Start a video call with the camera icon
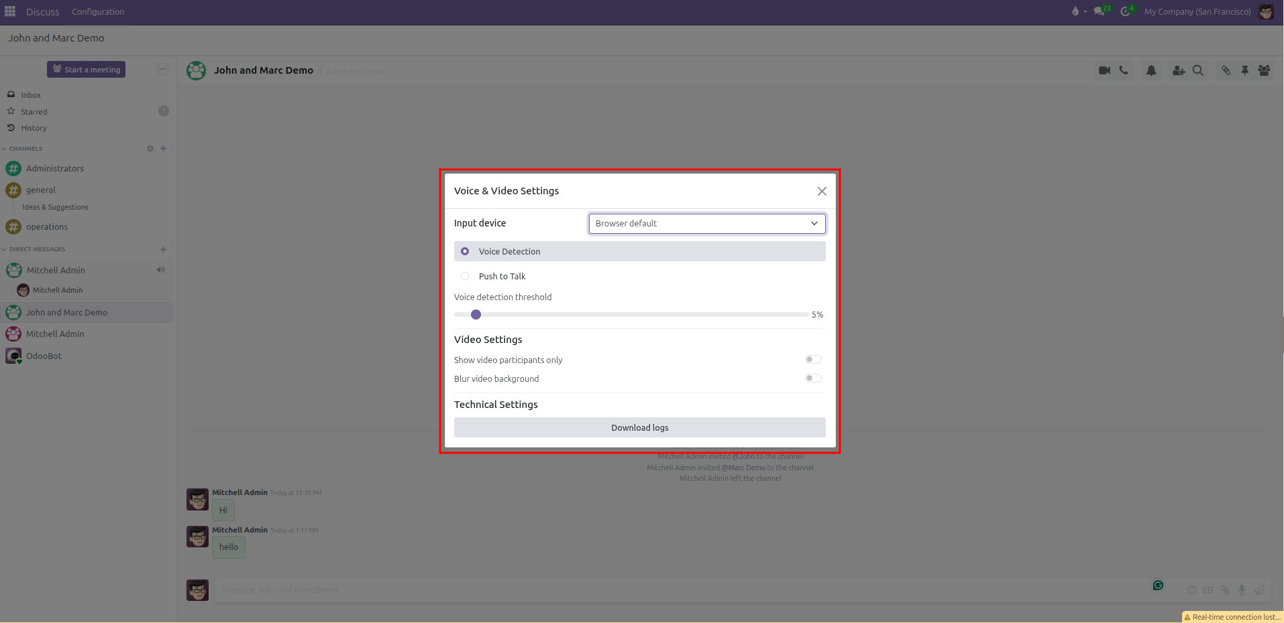The image size is (1284, 623). click(x=1104, y=70)
